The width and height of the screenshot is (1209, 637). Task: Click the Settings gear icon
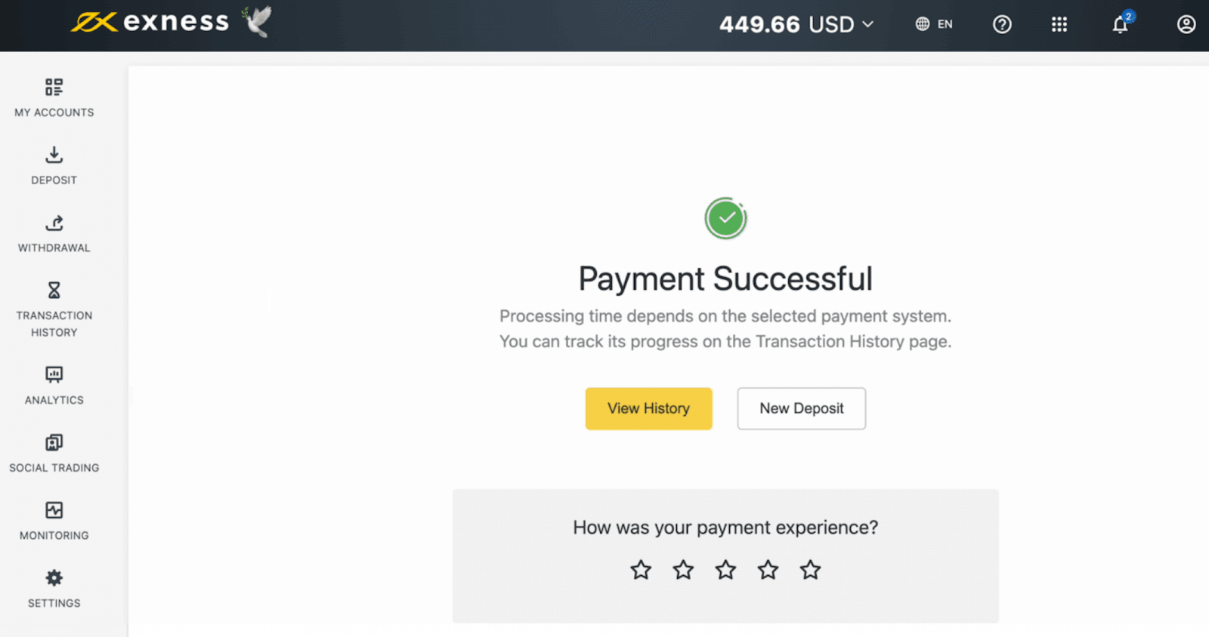click(54, 578)
